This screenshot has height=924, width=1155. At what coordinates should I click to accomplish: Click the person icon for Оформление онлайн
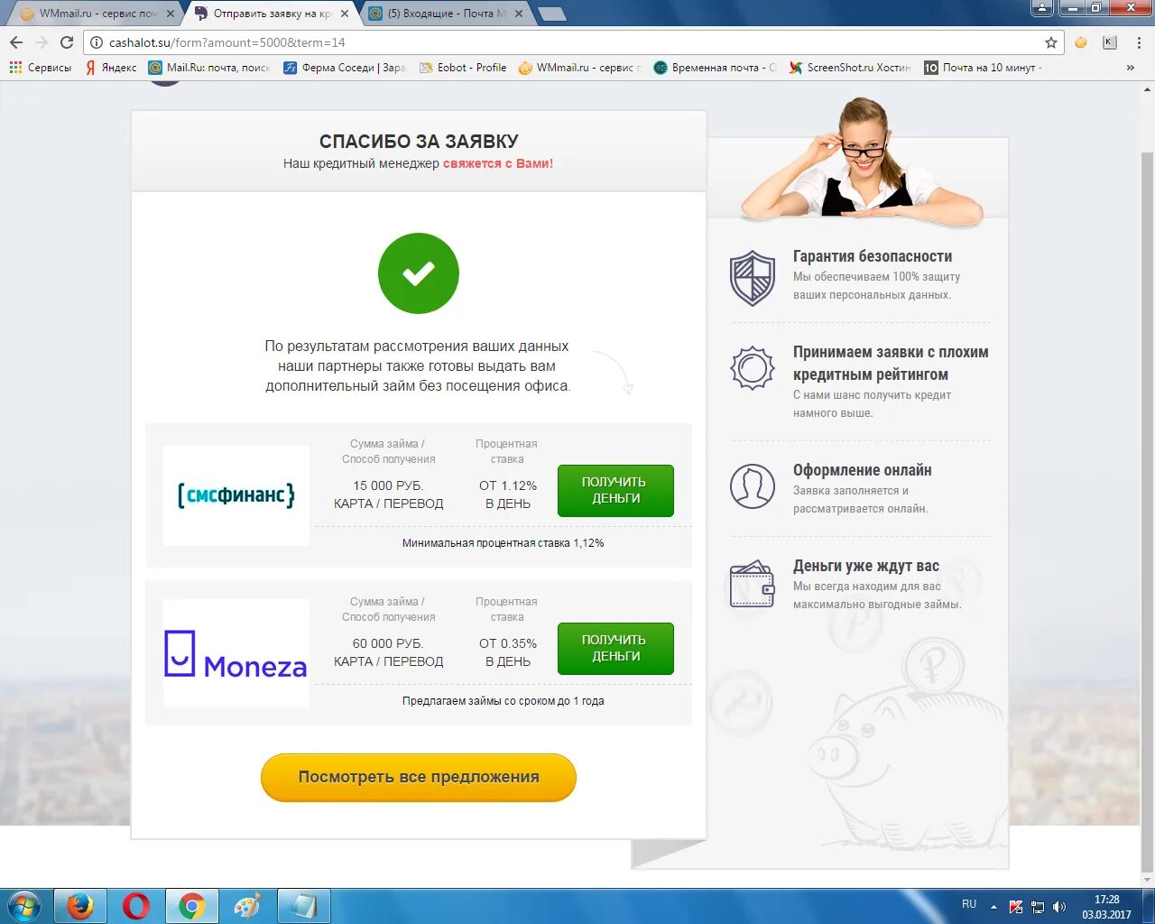tap(753, 487)
